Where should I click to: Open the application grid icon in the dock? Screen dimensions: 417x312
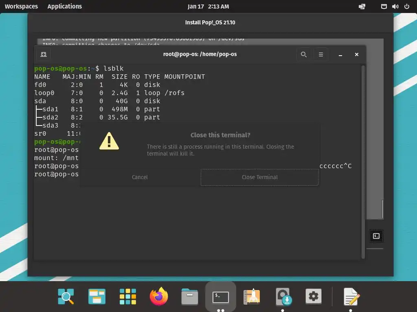pyautogui.click(x=128, y=296)
